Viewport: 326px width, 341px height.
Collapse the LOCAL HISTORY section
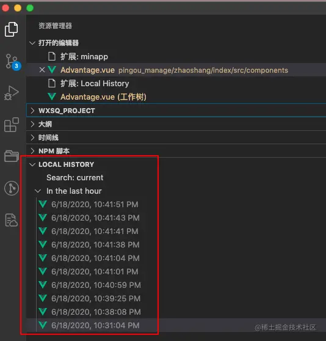tap(32, 164)
